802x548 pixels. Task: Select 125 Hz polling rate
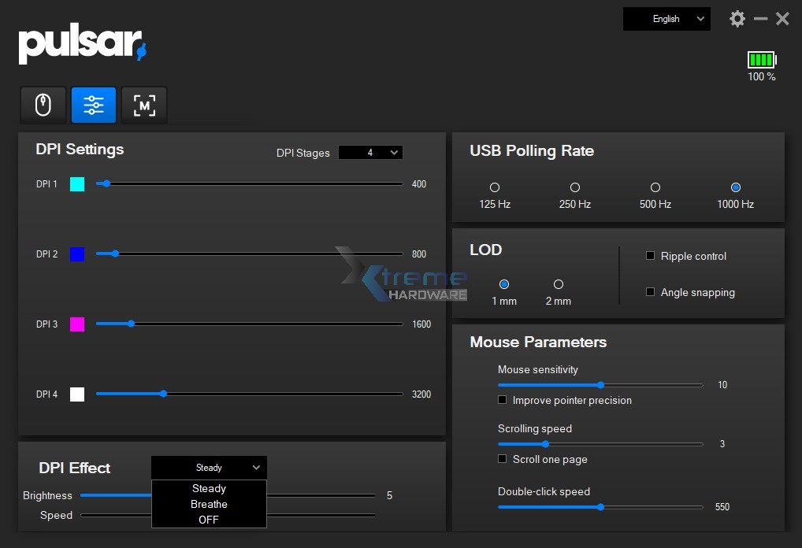[x=494, y=187]
